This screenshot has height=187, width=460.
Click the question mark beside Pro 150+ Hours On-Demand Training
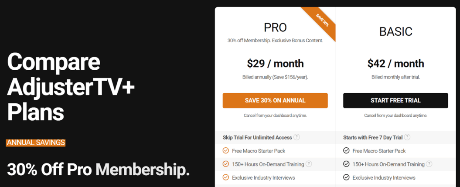point(309,164)
